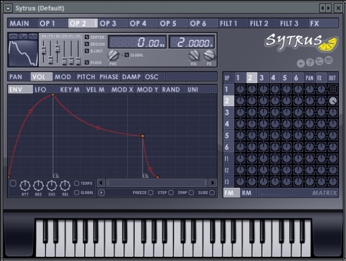
Task: Switch to the next preset arrow
Action: (328, 8)
